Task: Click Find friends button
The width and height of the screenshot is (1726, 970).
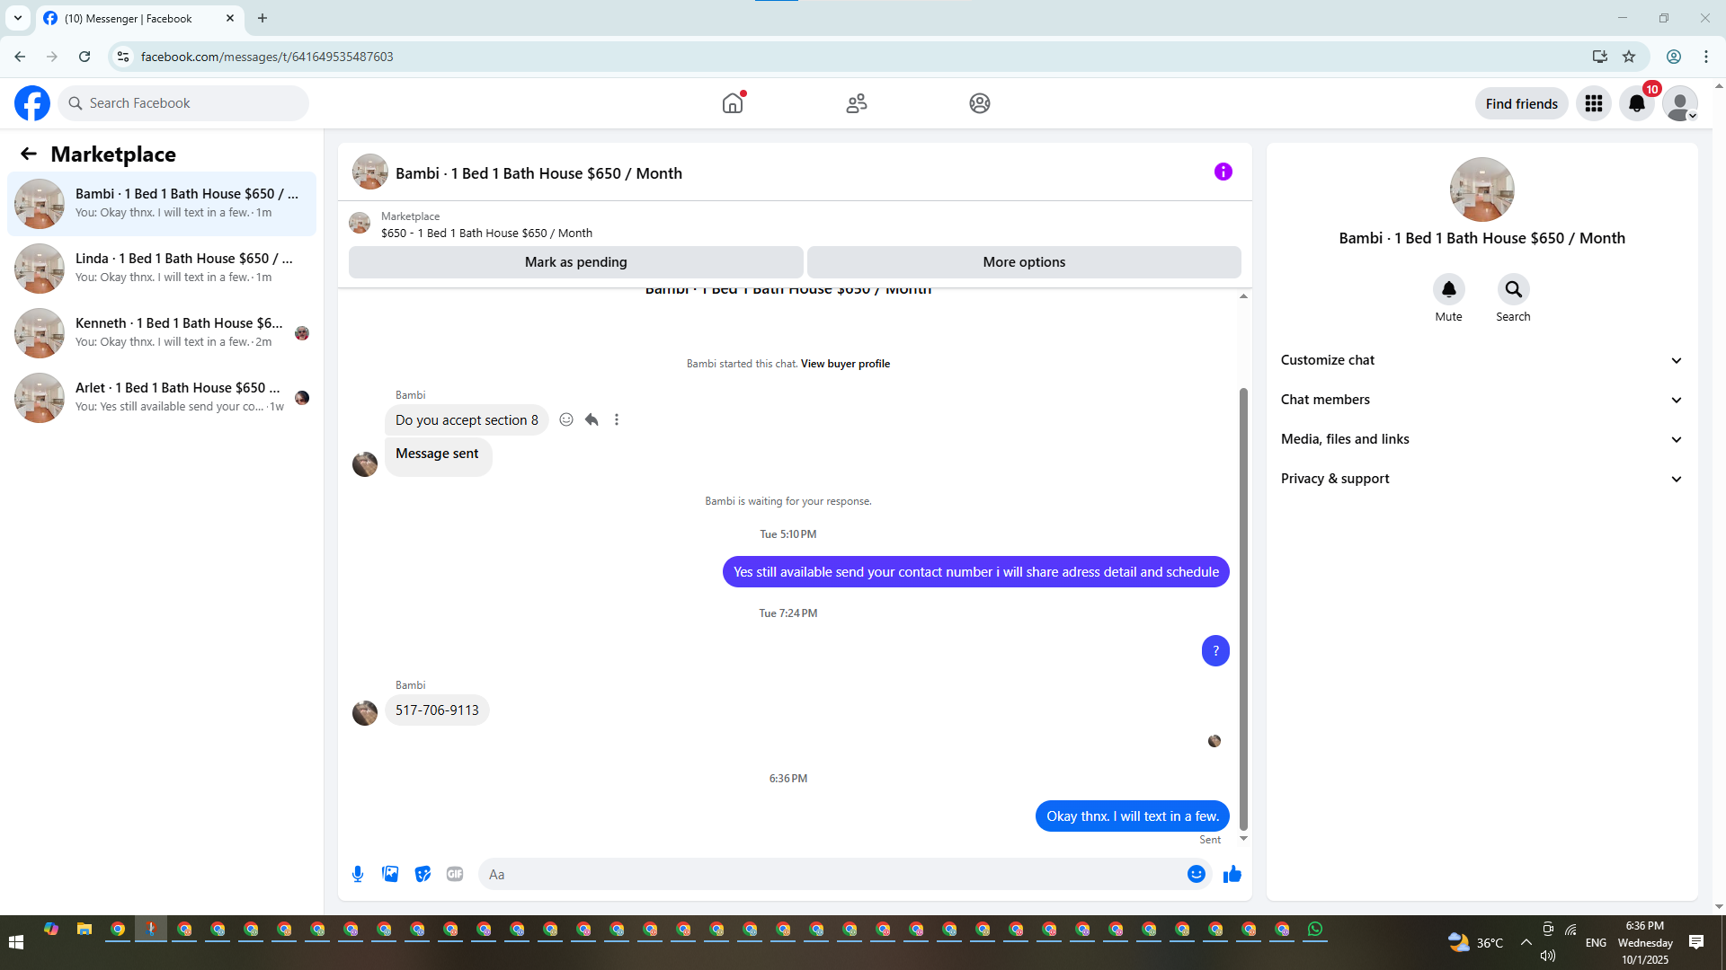Action: click(1522, 104)
